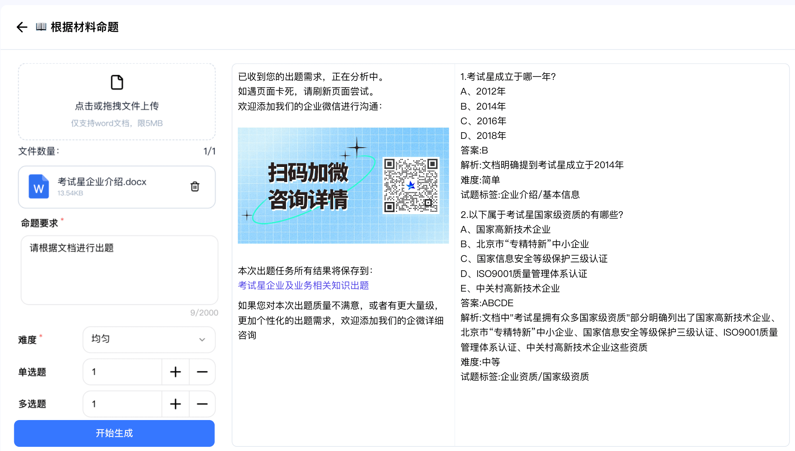Click the 单选题 count input field
This screenshot has width=795, height=451.
click(x=122, y=372)
